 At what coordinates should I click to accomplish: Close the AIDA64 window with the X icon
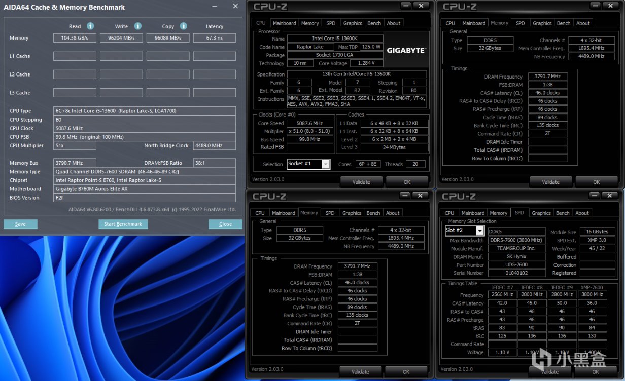(x=235, y=6)
